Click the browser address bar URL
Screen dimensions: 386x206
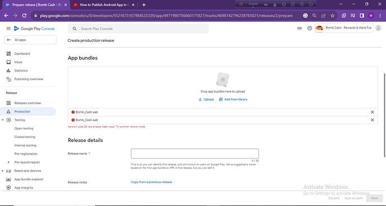(x=166, y=16)
